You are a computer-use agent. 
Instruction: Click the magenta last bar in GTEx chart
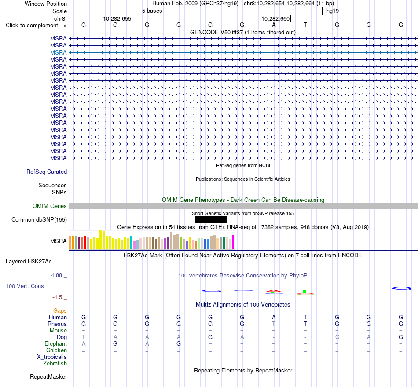pyautogui.click(x=233, y=242)
